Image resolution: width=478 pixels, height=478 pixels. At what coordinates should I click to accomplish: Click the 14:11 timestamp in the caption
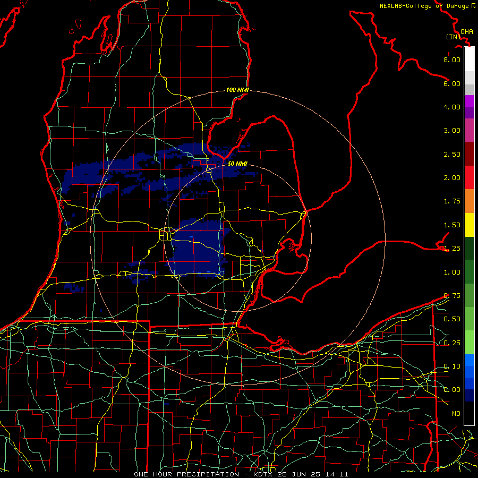click(336, 474)
